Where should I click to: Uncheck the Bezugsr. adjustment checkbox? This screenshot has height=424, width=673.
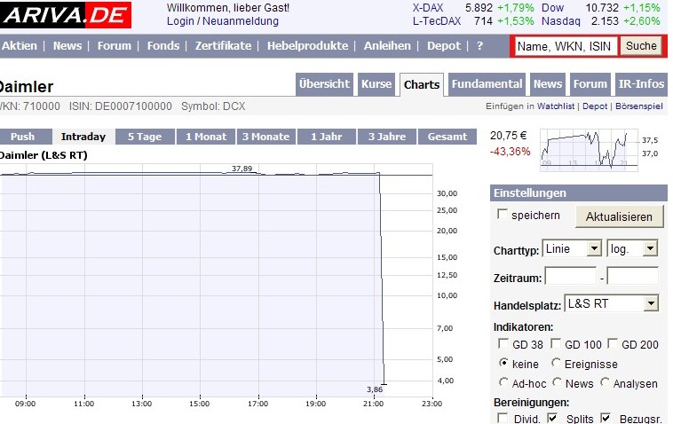(606, 418)
